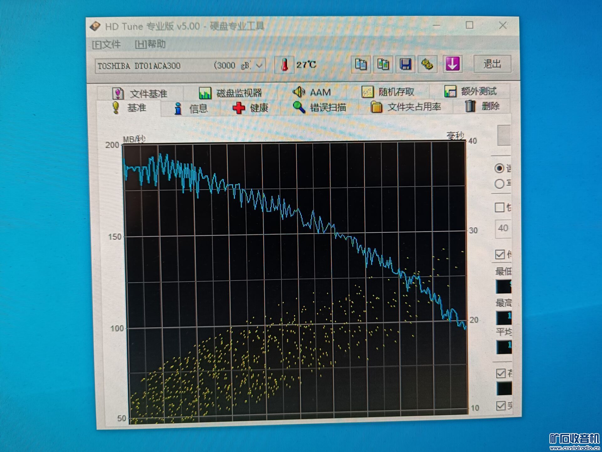Select the 基准 benchmark tab
This screenshot has width=602, height=452.
(x=129, y=108)
